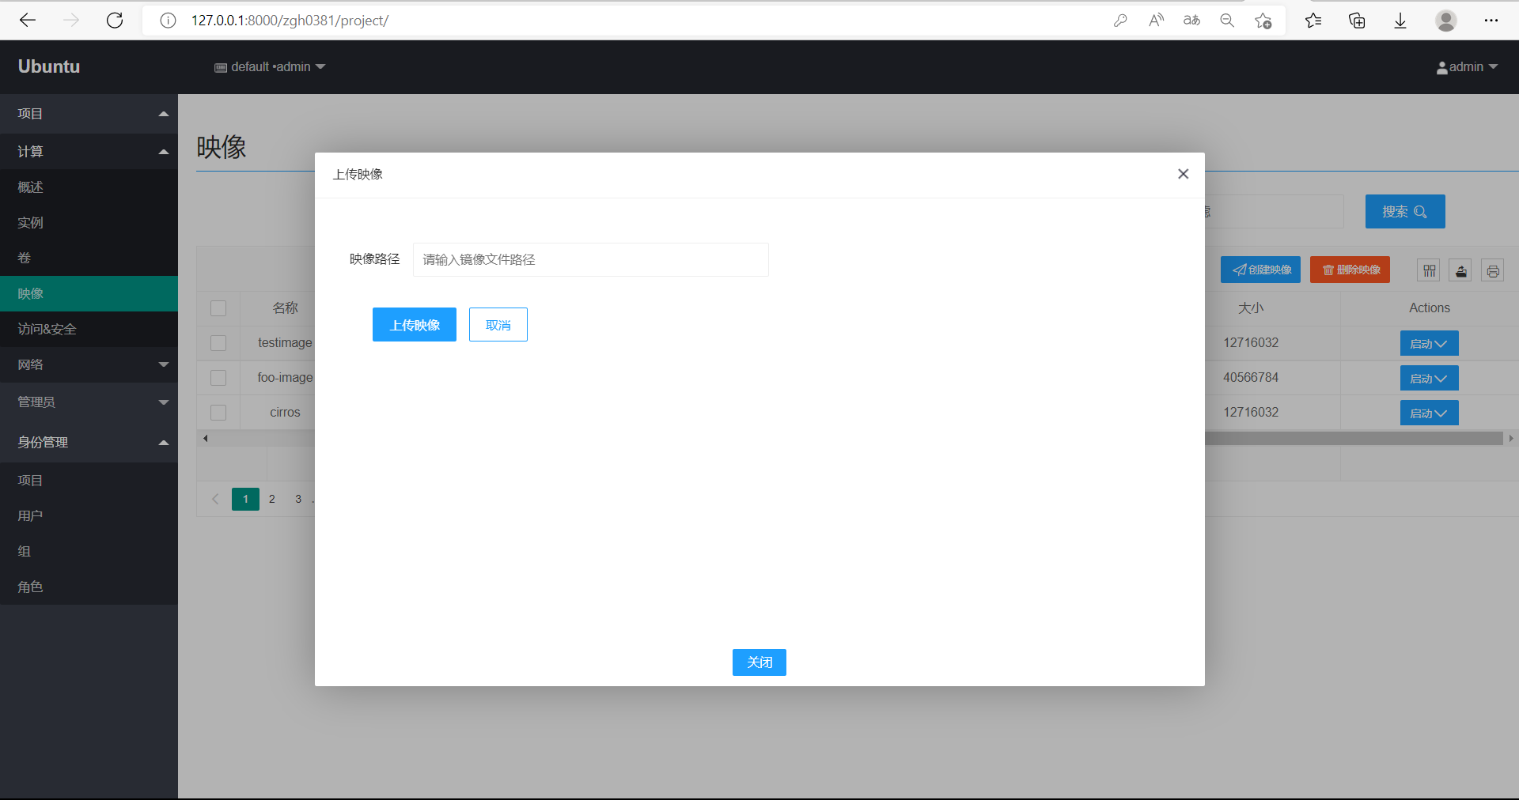Check the checkbox on the testimage row

click(218, 343)
